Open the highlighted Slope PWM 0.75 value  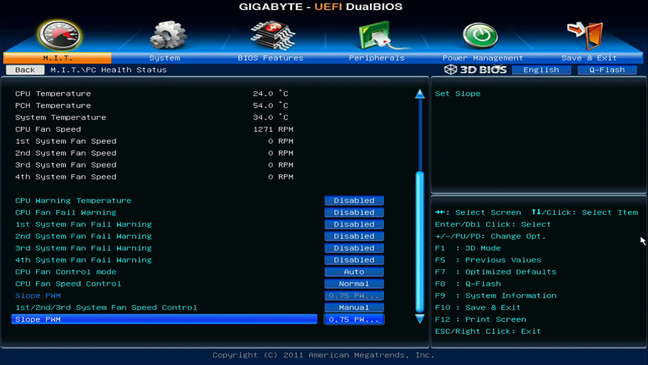pyautogui.click(x=354, y=319)
